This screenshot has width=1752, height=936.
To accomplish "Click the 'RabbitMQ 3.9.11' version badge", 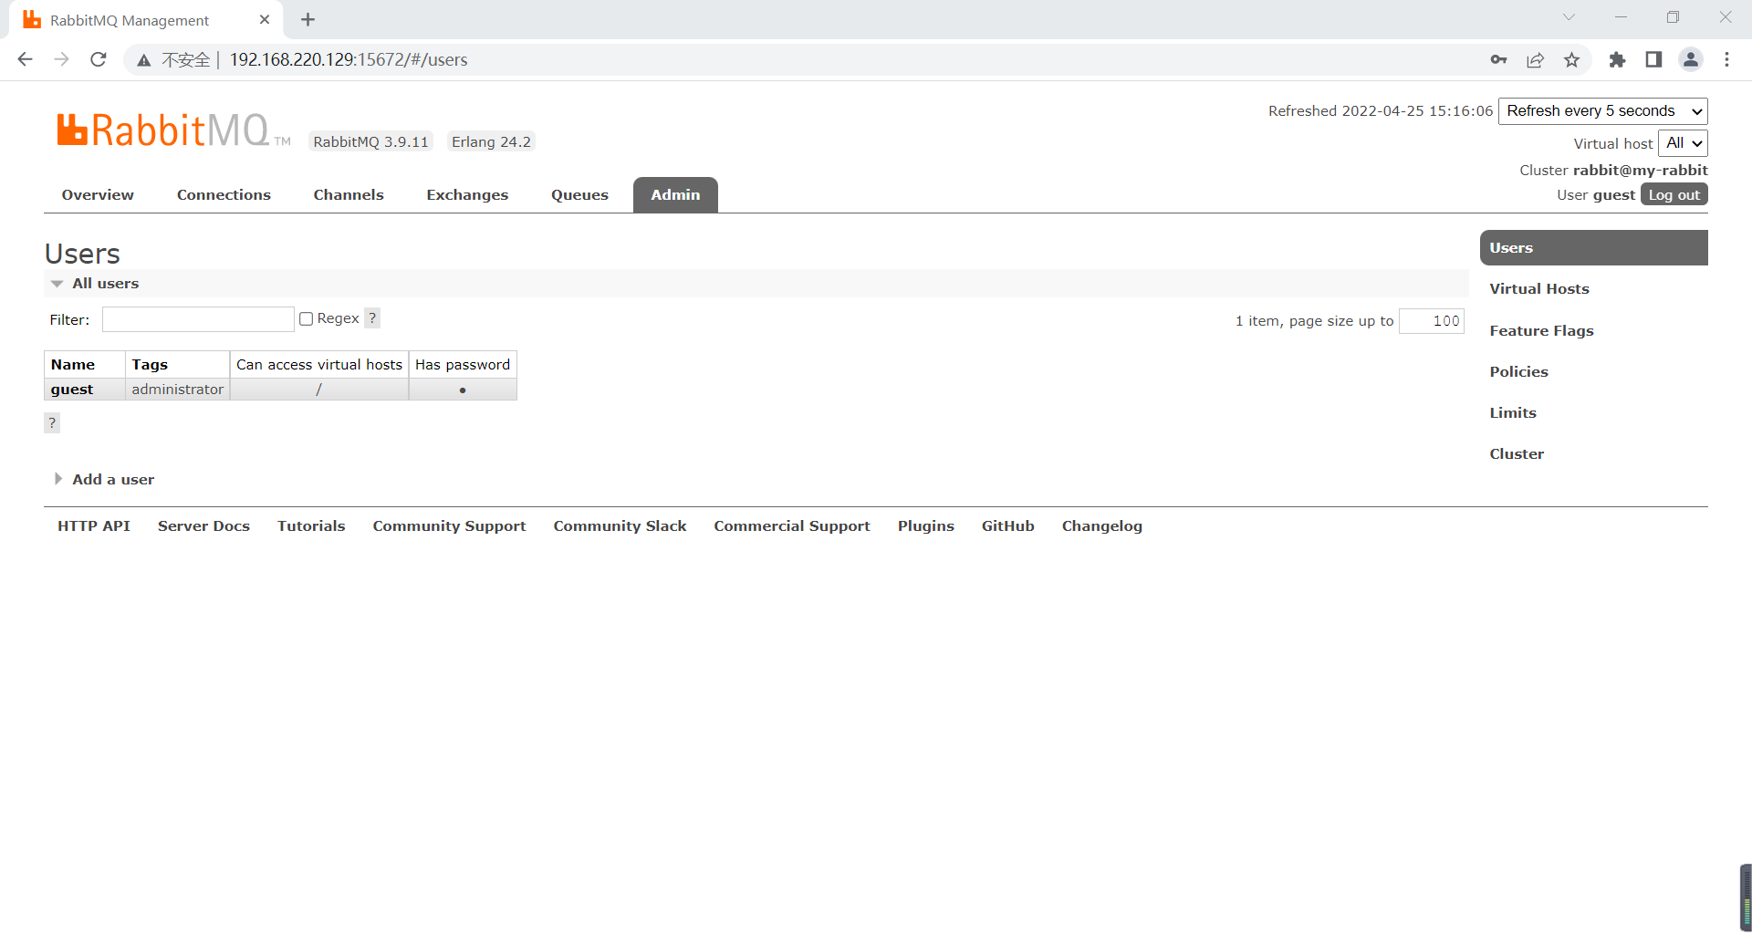I will click(370, 142).
